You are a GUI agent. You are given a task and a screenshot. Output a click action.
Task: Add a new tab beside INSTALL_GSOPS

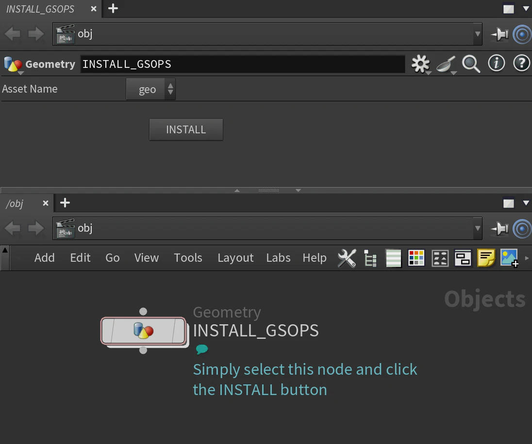point(113,8)
